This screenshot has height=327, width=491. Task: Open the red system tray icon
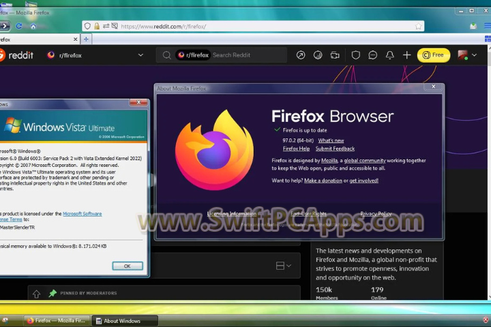coord(485,320)
